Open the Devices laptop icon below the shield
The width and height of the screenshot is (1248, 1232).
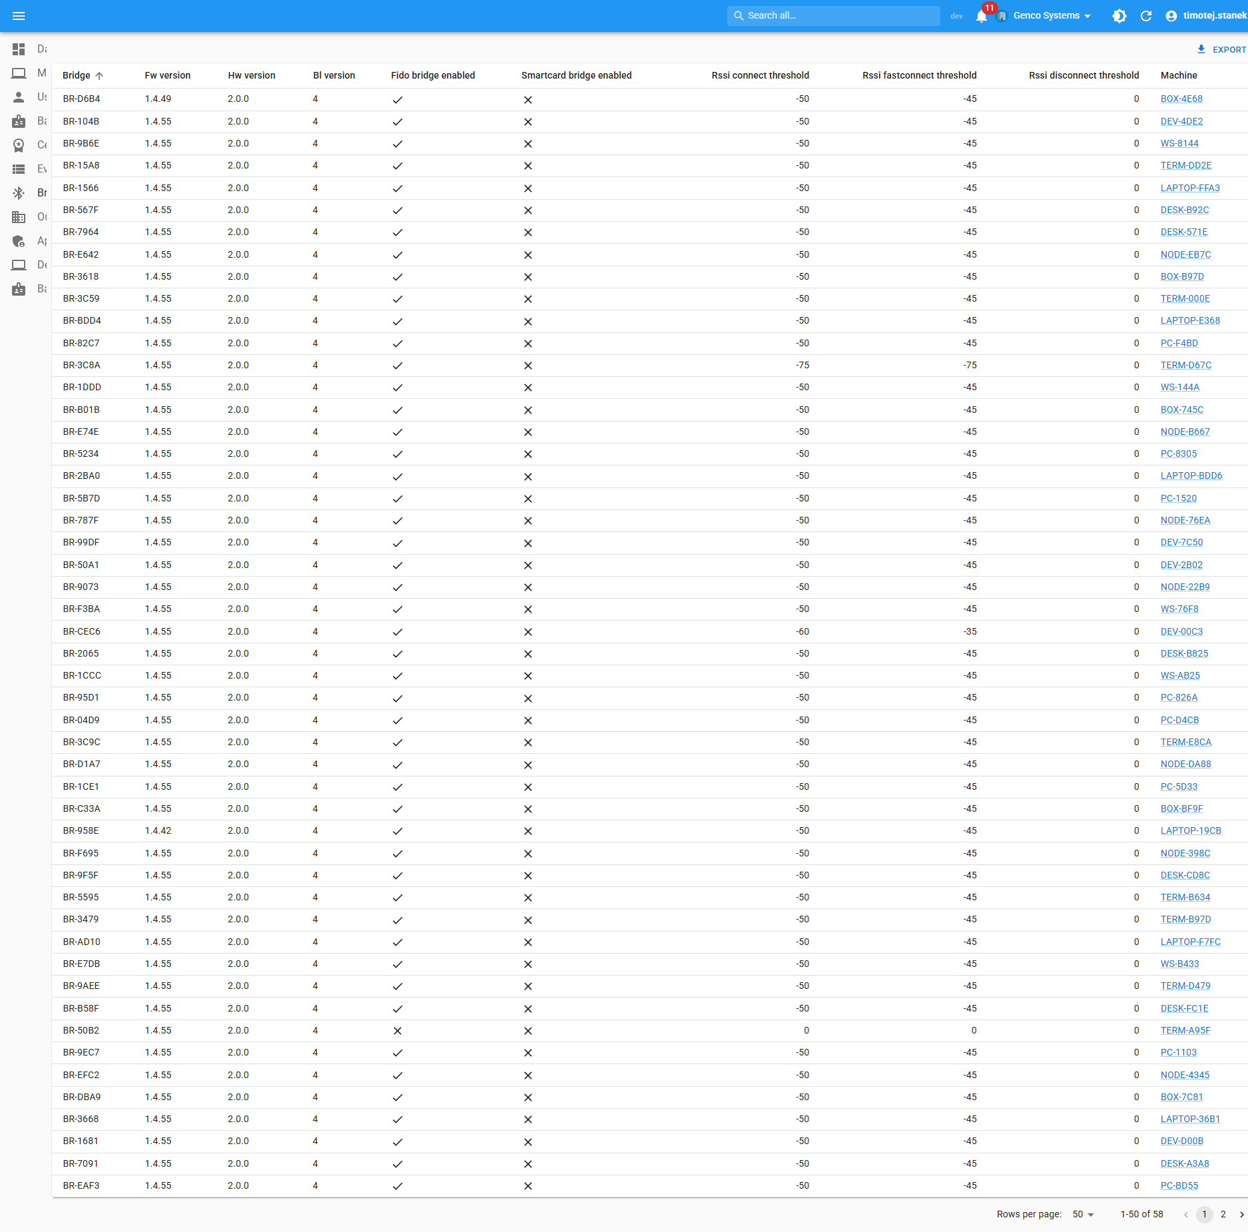pyautogui.click(x=19, y=265)
